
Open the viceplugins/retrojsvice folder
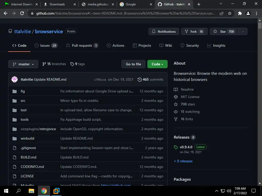click(38, 129)
